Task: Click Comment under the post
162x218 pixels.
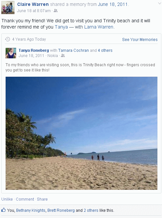Action: tap(25, 199)
